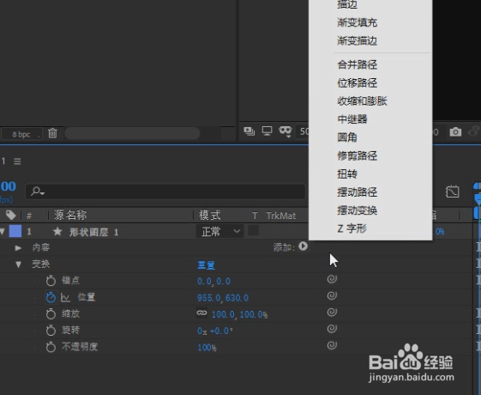Click the 不透明度 value 100%

point(207,348)
